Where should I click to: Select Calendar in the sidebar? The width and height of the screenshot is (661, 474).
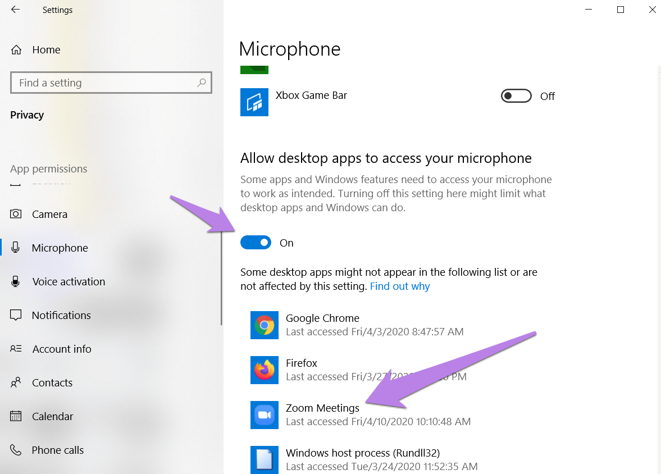[x=53, y=416]
